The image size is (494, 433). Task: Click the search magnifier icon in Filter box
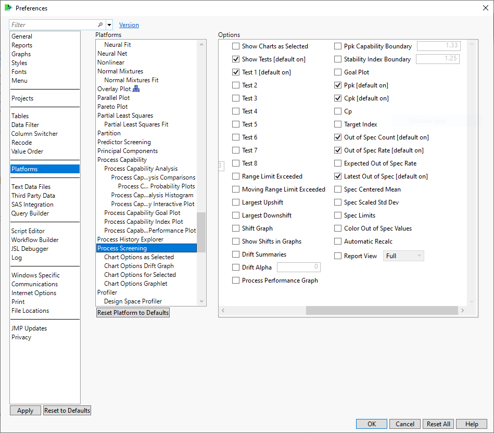pyautogui.click(x=100, y=24)
